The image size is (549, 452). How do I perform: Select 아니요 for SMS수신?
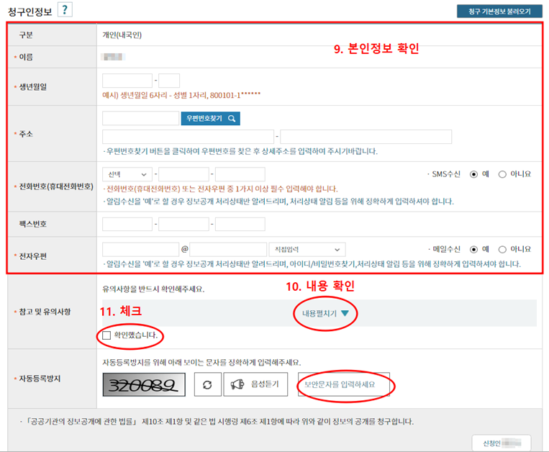503,174
